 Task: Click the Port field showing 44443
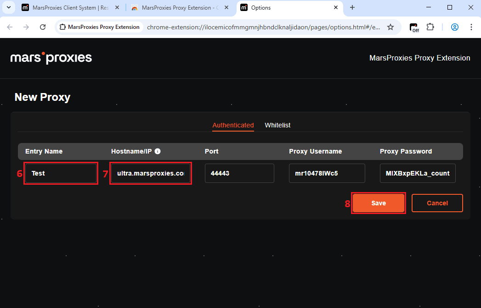coord(239,174)
